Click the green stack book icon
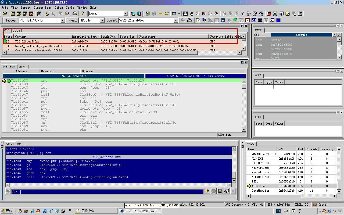Image resolution: width=344 pixels, height=215 pixels. pyautogui.click(x=235, y=20)
